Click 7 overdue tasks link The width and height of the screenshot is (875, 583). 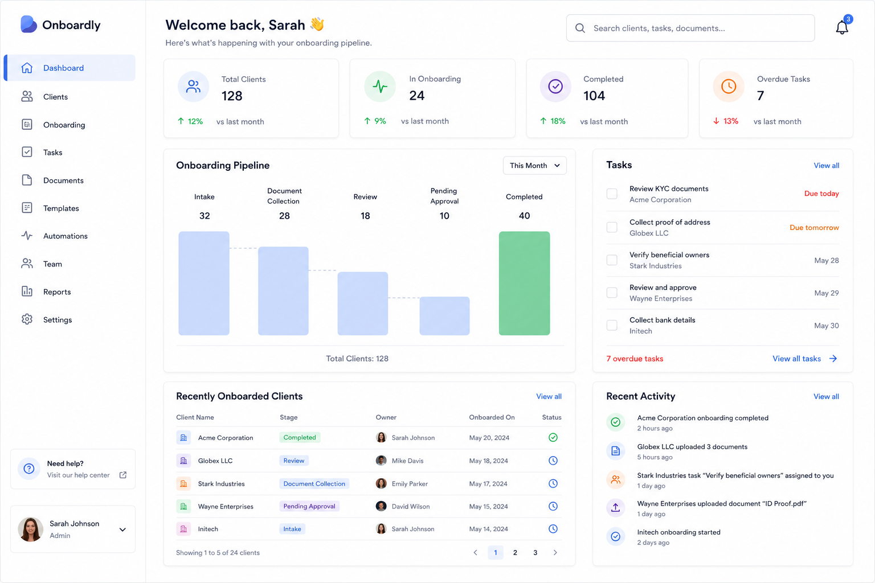635,359
